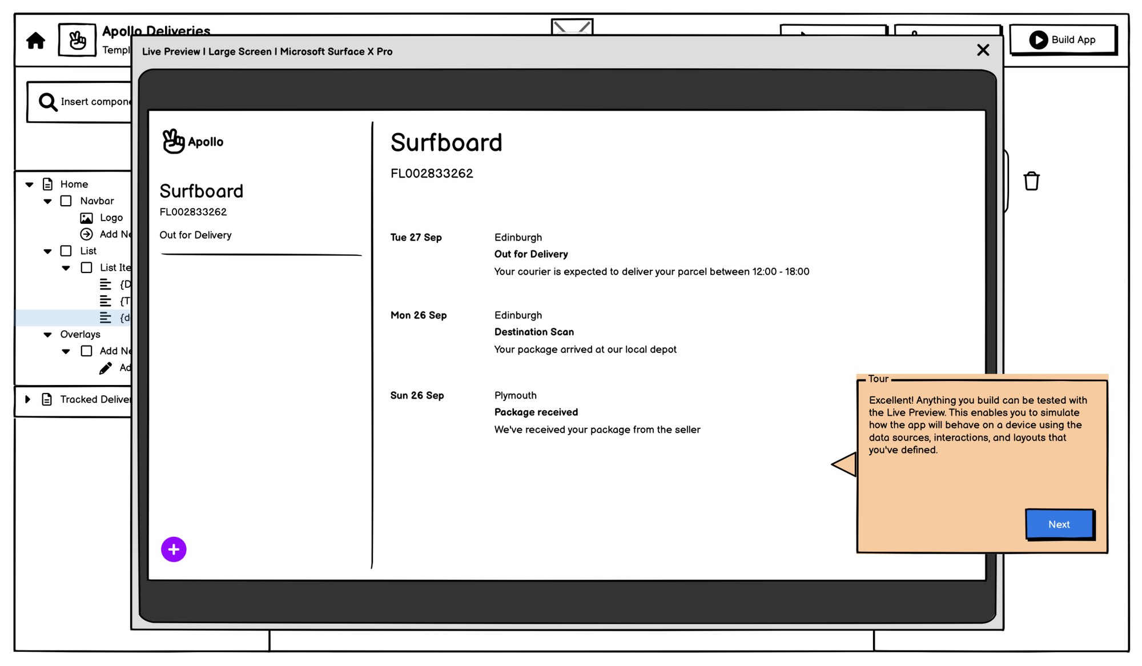Close the Live Preview dialog
Screen dimensions: 1142x666
coord(983,50)
